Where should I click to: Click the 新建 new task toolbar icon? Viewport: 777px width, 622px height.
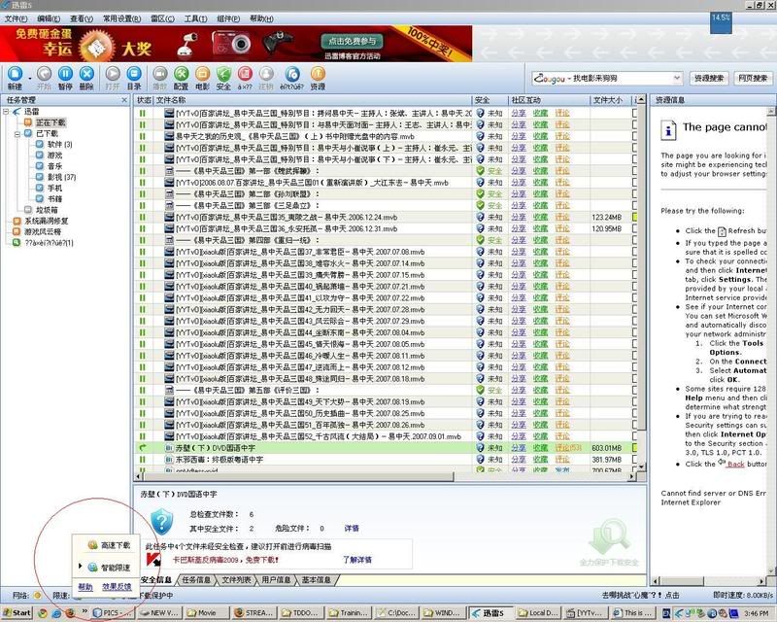point(15,76)
